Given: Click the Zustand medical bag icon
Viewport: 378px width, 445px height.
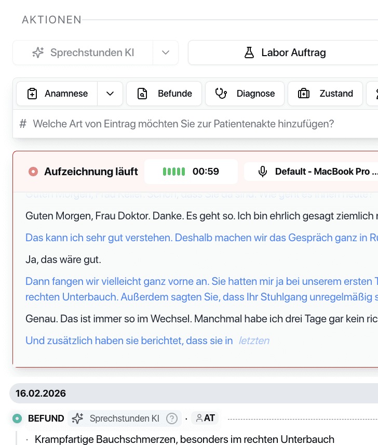Looking at the screenshot, I should click(303, 94).
